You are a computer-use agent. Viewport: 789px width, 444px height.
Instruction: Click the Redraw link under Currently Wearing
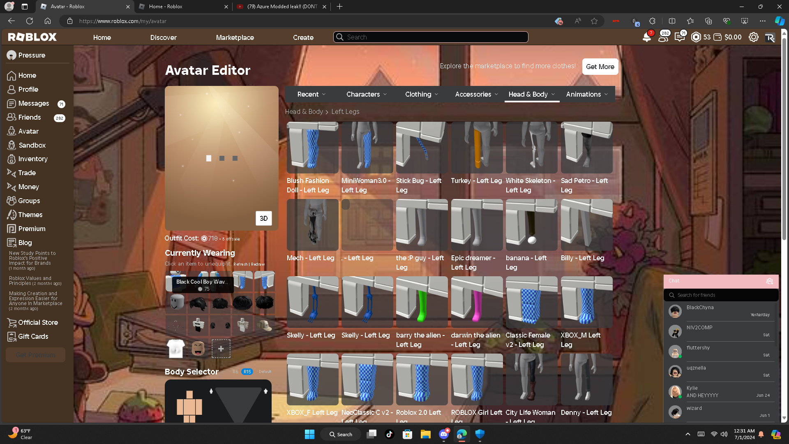click(258, 264)
